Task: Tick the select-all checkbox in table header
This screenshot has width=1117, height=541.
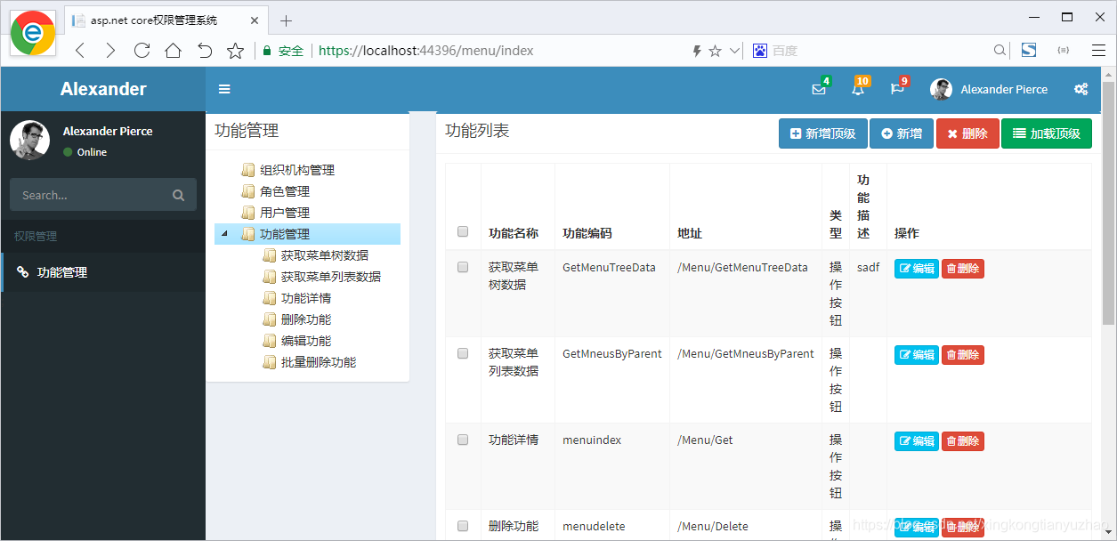Action: (462, 231)
